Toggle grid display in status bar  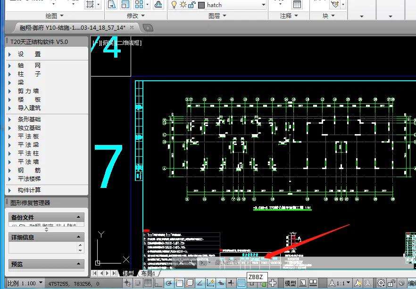[x=148, y=283]
